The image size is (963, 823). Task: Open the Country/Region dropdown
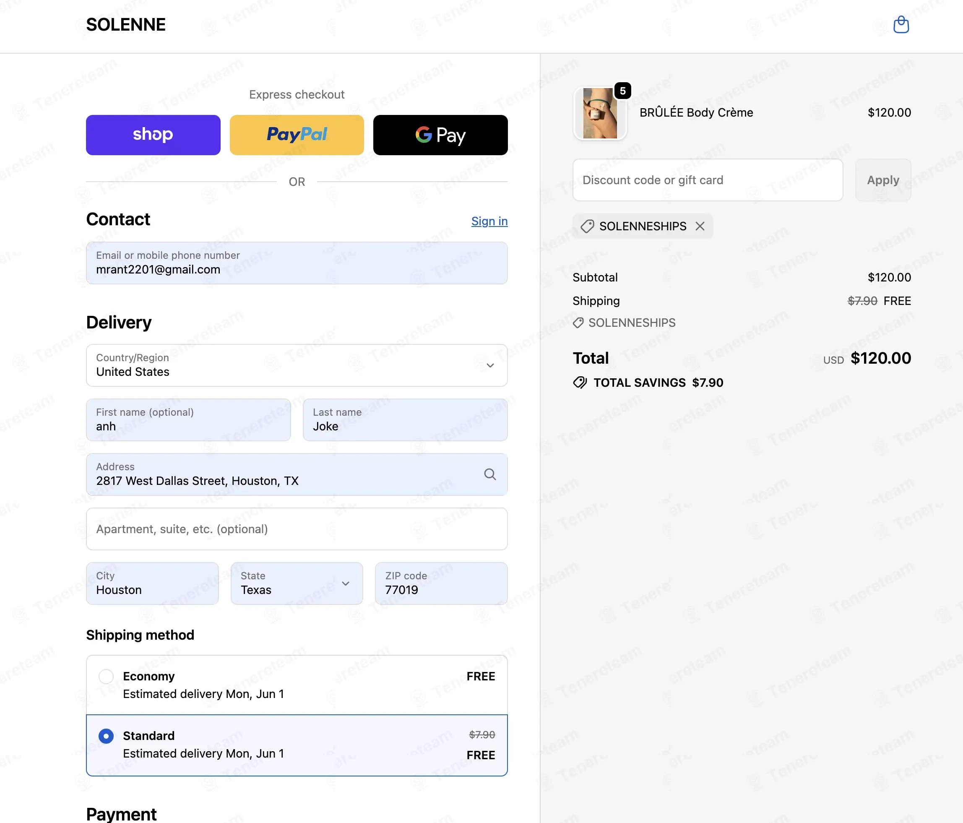[297, 365]
